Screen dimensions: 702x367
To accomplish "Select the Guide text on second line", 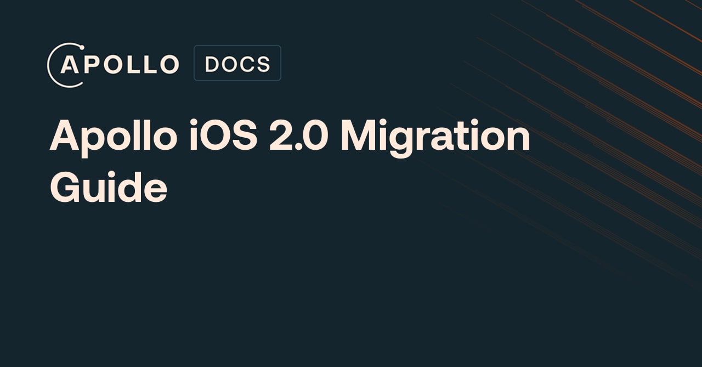I will point(108,187).
